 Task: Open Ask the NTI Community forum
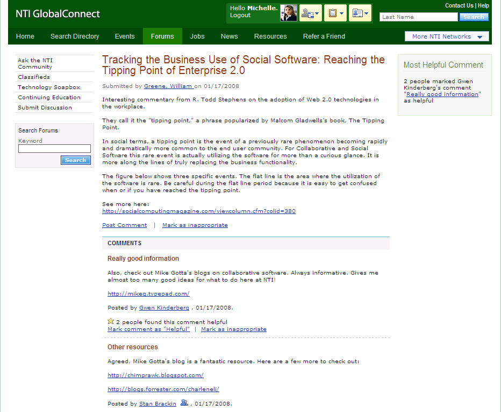(35, 63)
